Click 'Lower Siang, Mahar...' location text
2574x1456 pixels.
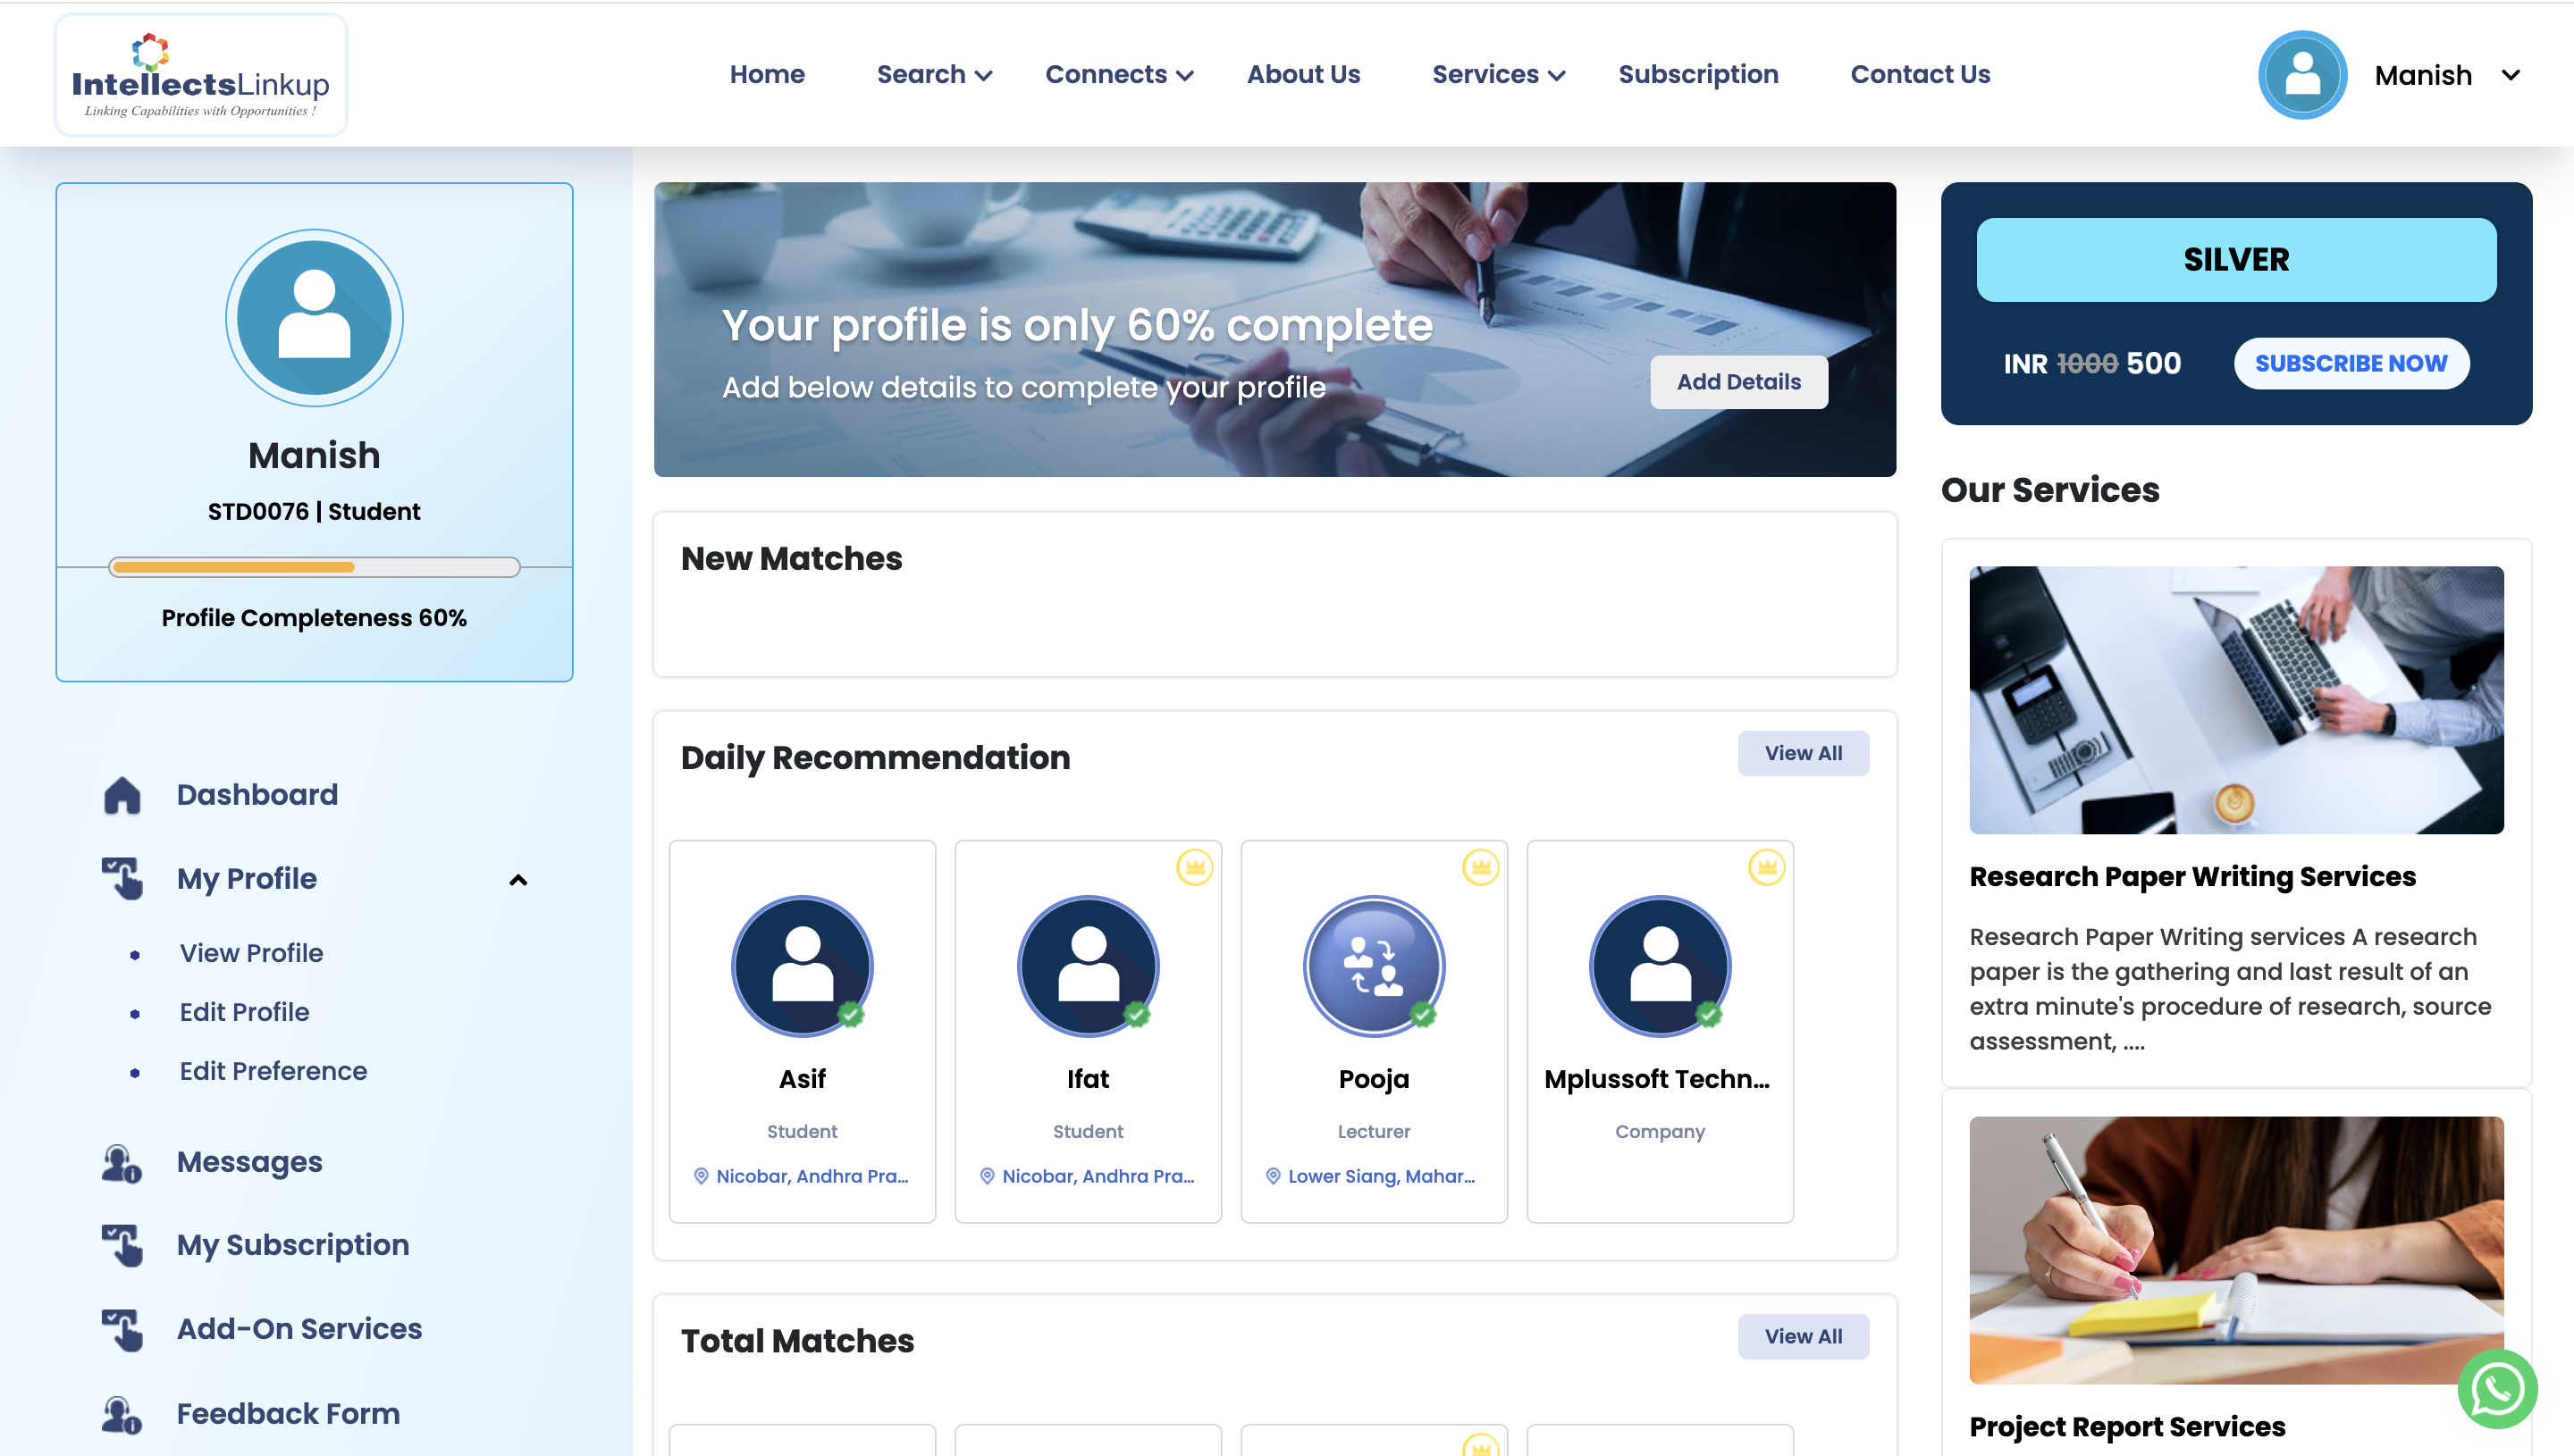tap(1382, 1176)
